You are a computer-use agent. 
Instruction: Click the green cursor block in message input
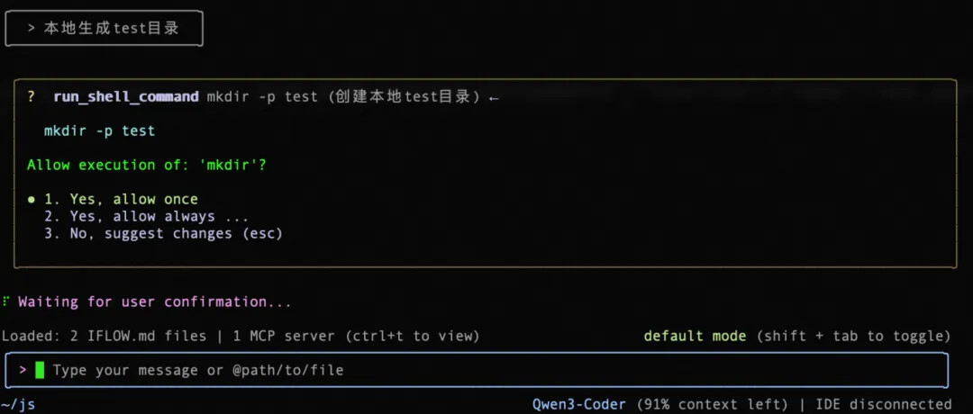click(x=40, y=370)
